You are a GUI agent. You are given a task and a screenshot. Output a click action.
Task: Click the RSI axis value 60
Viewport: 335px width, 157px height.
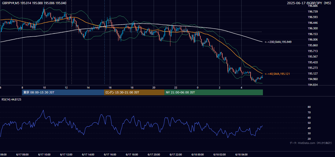click(309, 117)
